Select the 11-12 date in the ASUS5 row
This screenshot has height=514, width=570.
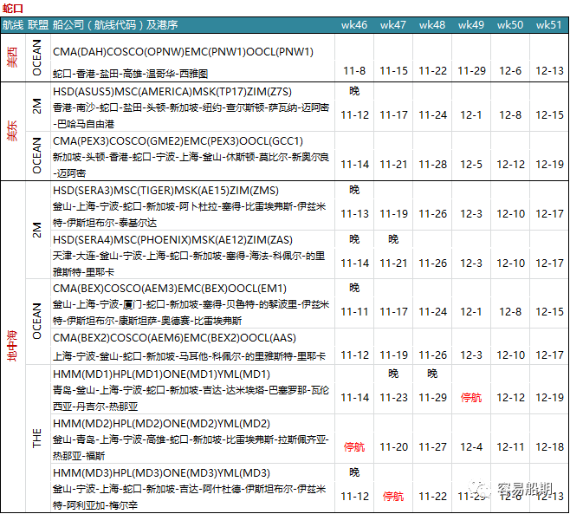(354, 115)
